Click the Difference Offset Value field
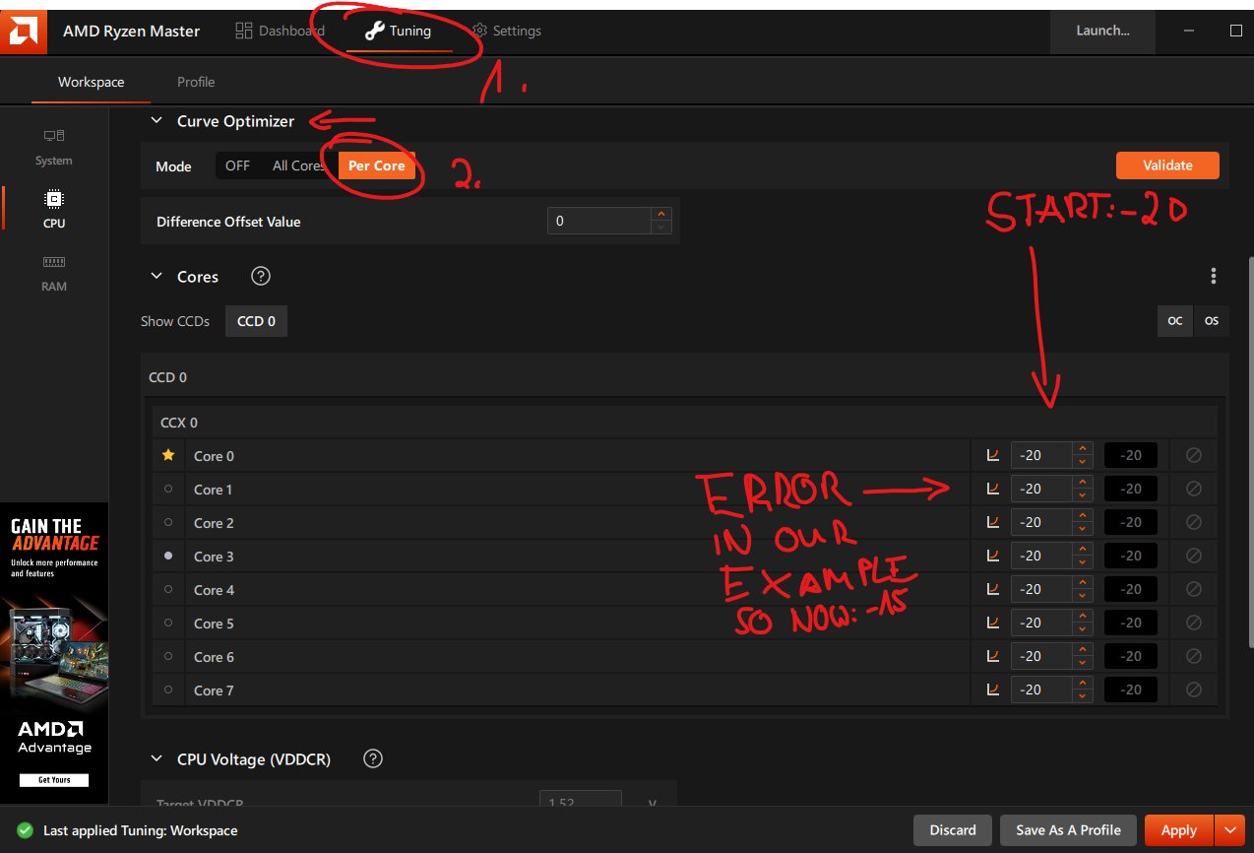Image resolution: width=1254 pixels, height=853 pixels. [599, 221]
